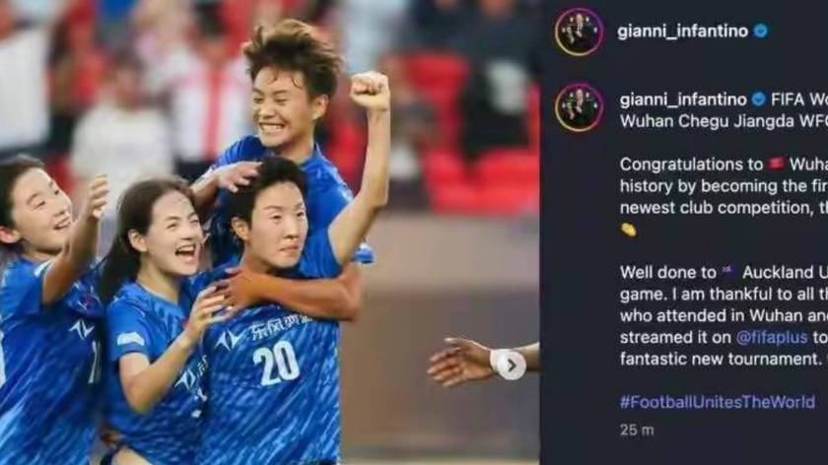Open the #FootballUnitesTheWorld hashtag
The width and height of the screenshot is (828, 465).
pos(718,402)
